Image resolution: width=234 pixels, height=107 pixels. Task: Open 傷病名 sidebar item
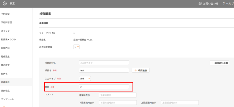click(x=4, y=74)
